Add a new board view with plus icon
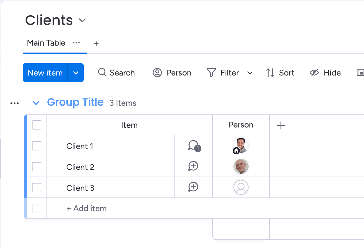This screenshot has height=248, width=364. 96,44
